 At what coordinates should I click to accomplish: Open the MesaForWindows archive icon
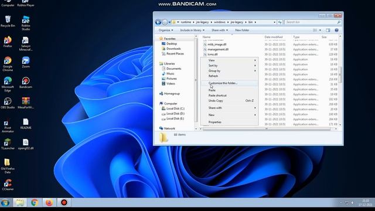click(x=26, y=103)
